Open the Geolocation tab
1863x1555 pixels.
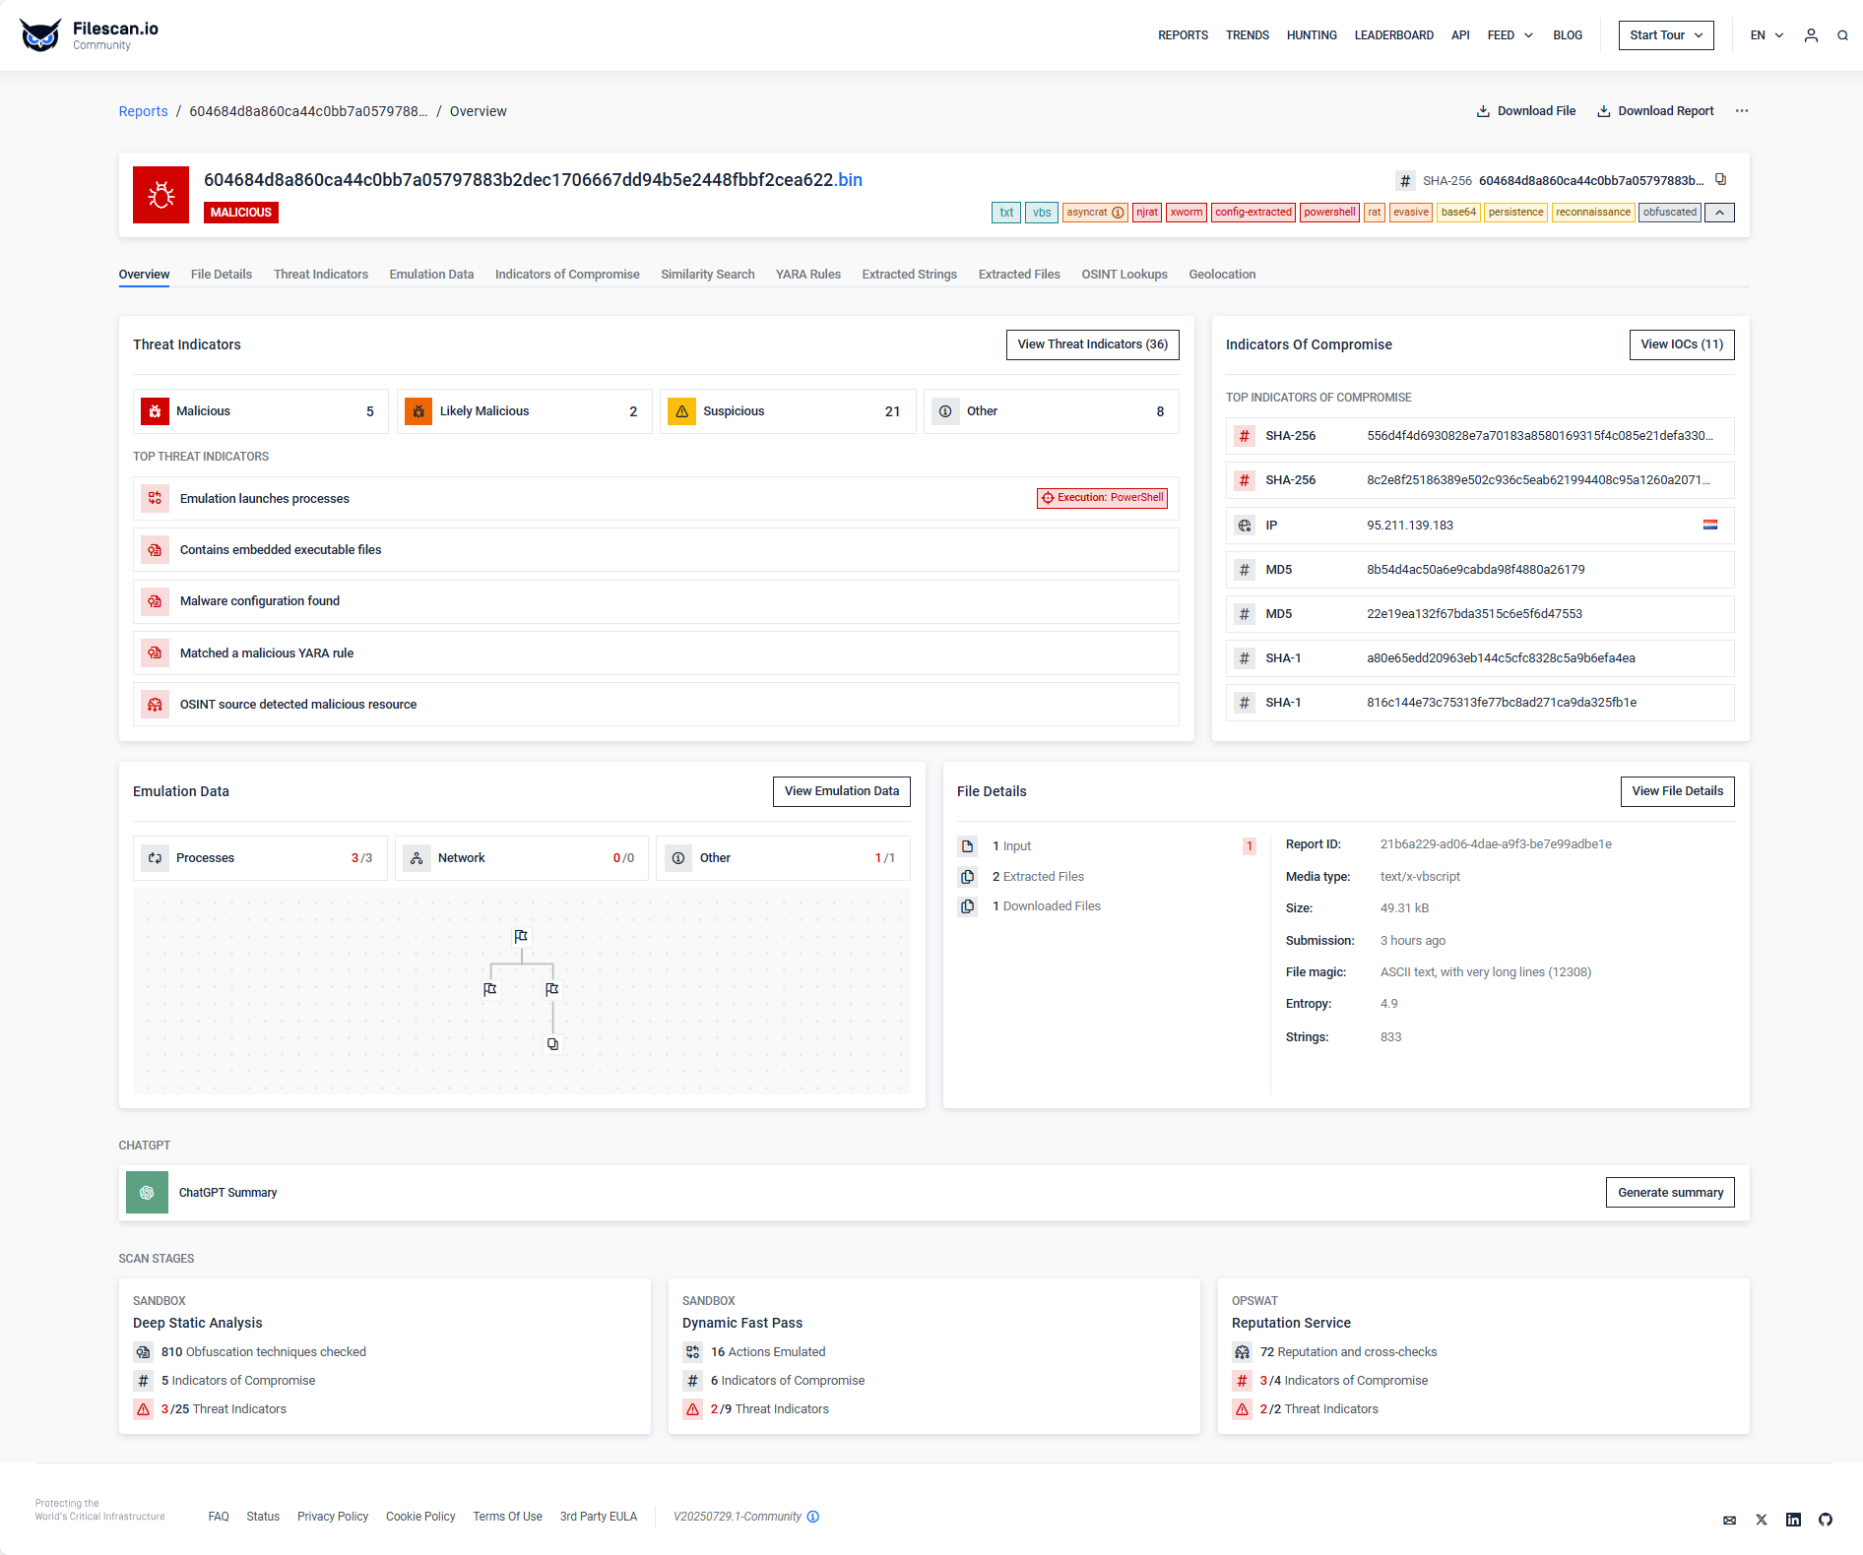pyautogui.click(x=1222, y=275)
